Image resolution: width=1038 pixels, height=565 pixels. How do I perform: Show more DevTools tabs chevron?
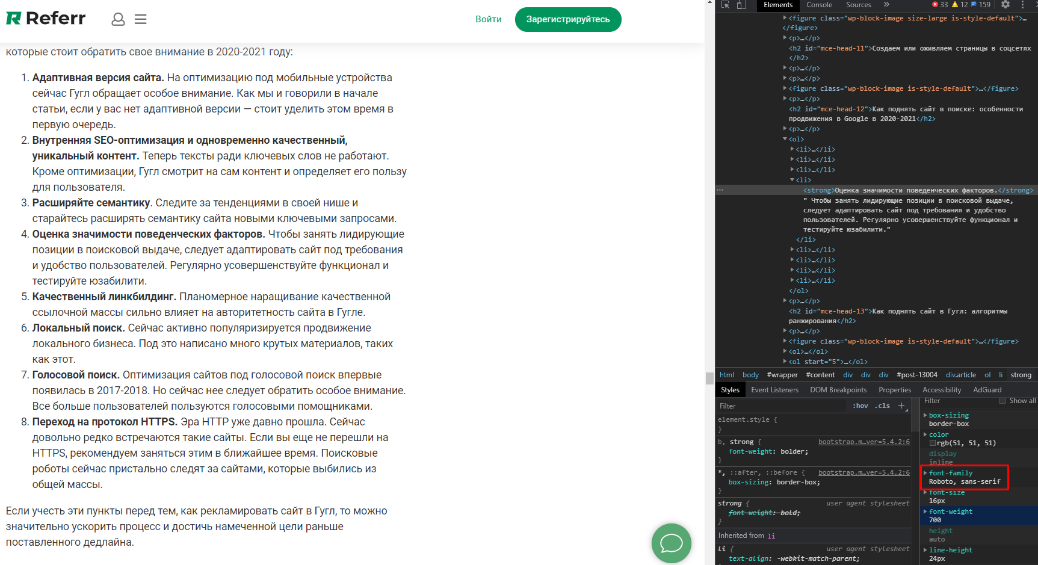[x=886, y=5]
